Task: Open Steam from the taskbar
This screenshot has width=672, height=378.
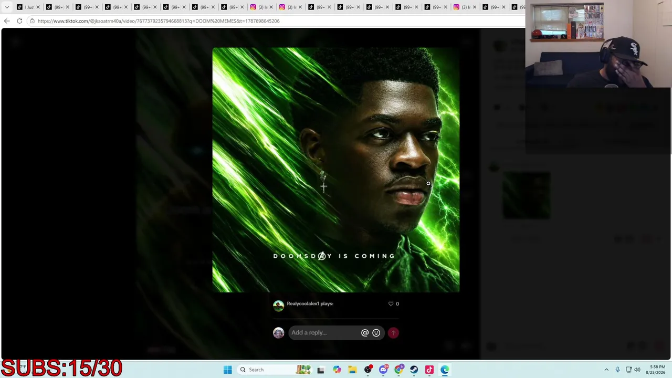Action: pos(414,370)
